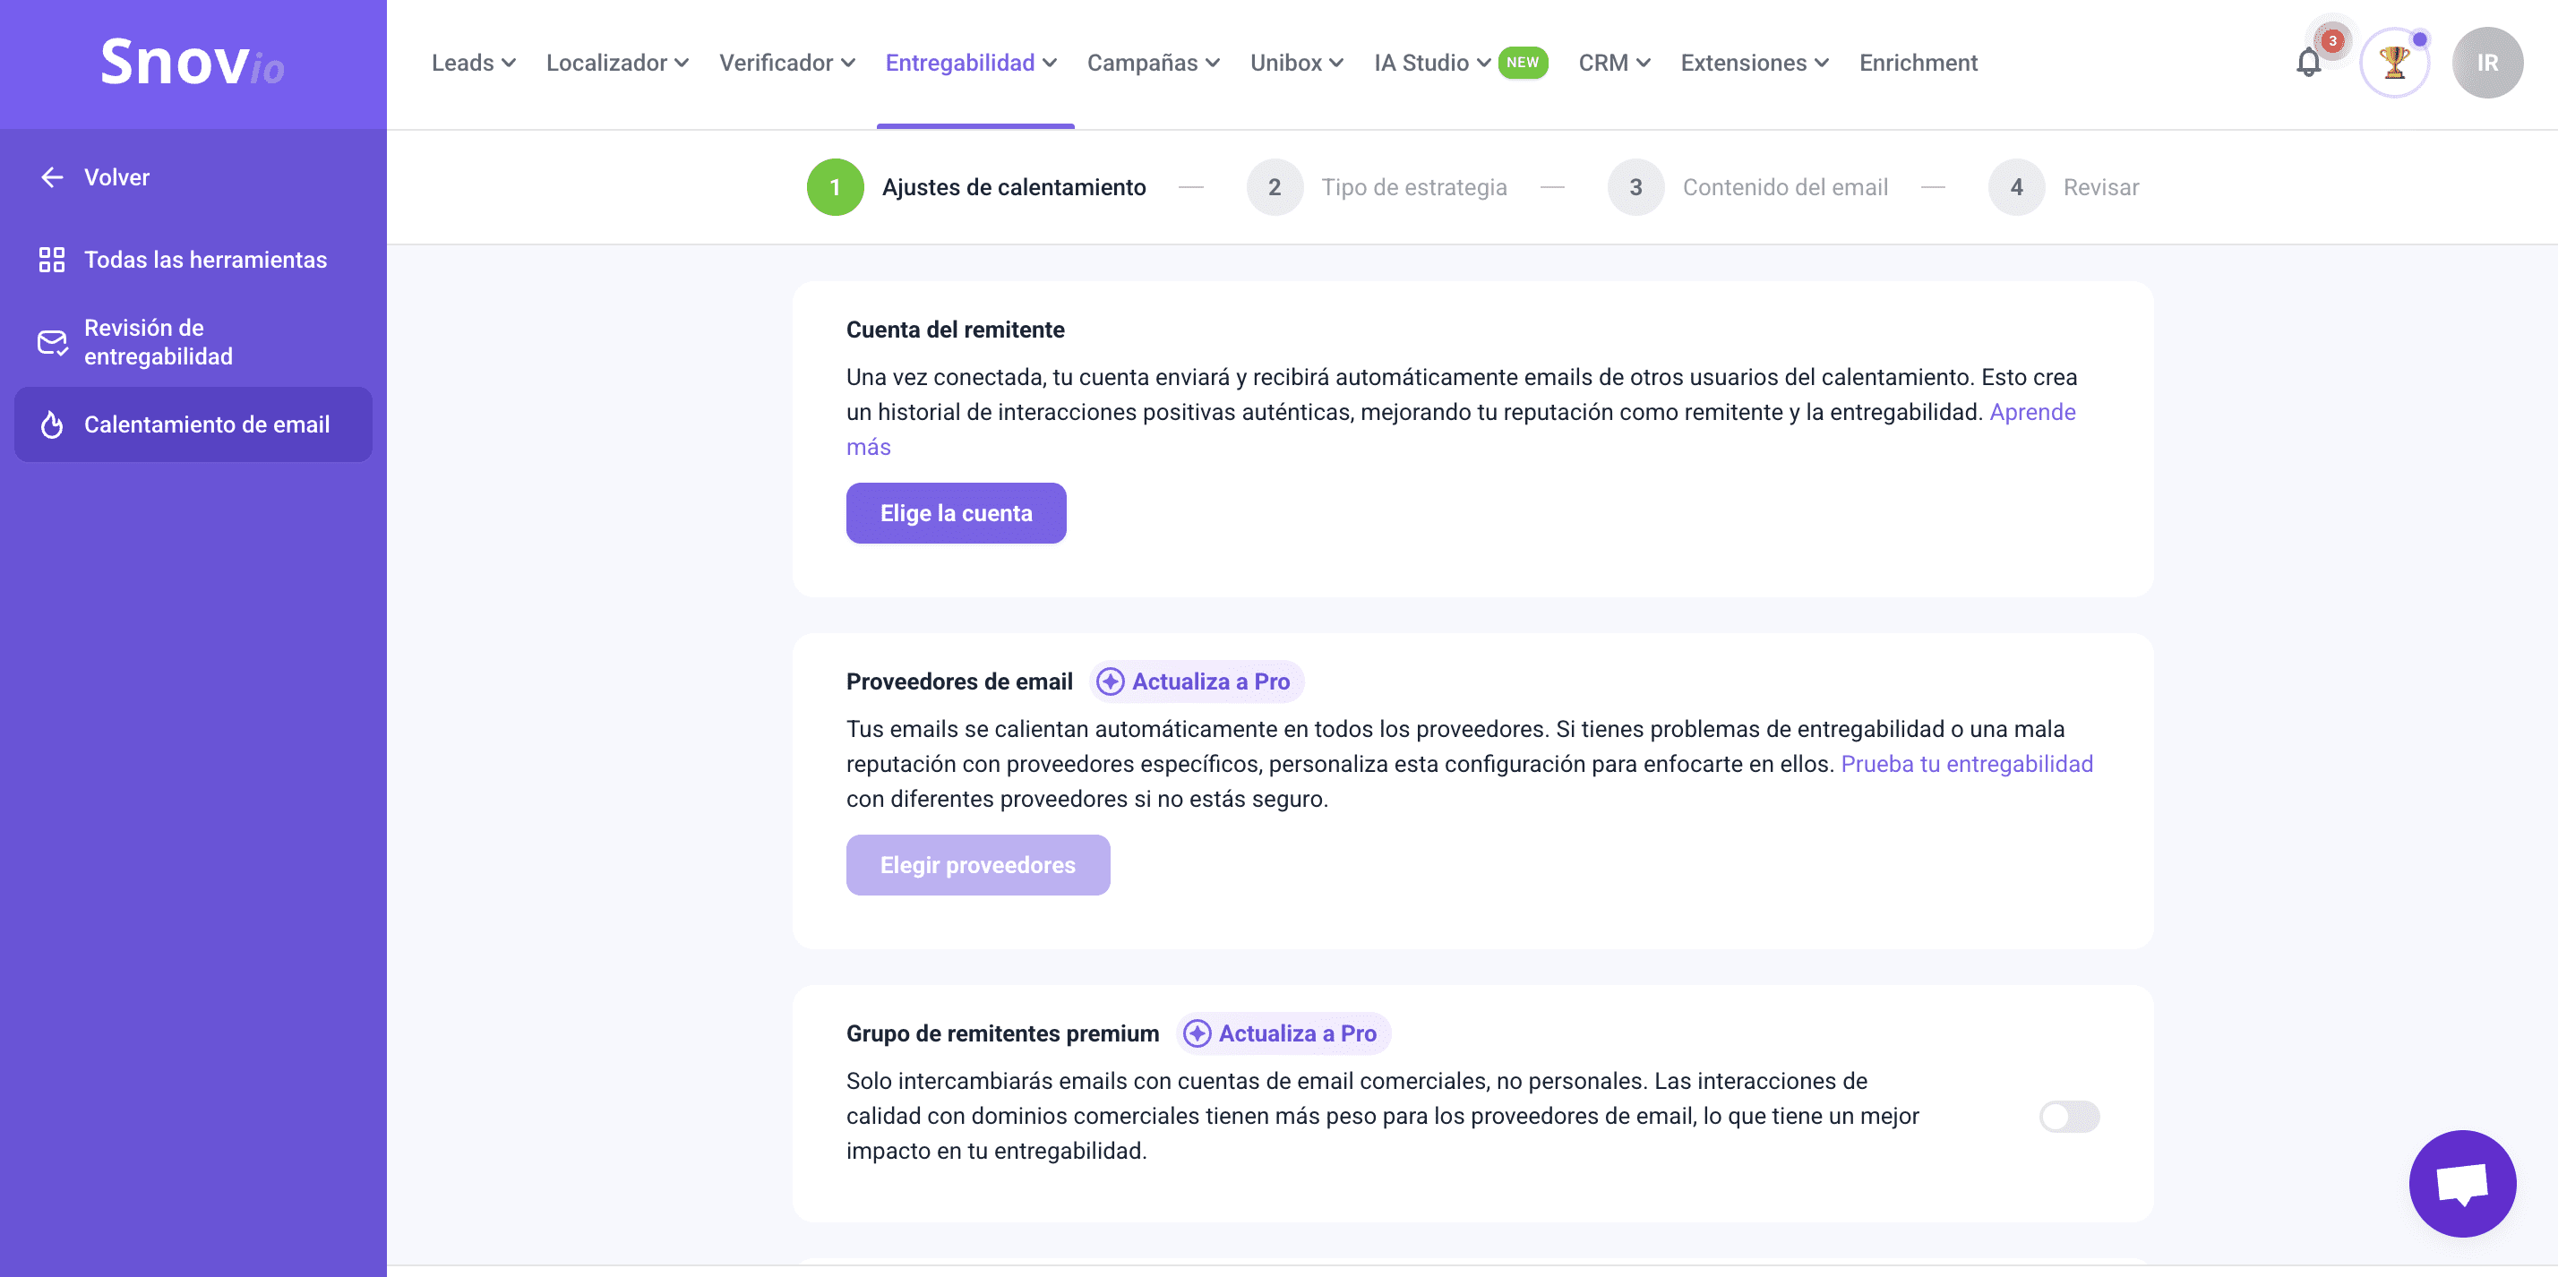This screenshot has width=2558, height=1277.
Task: Select the Entregabilidad tab
Action: tap(970, 62)
